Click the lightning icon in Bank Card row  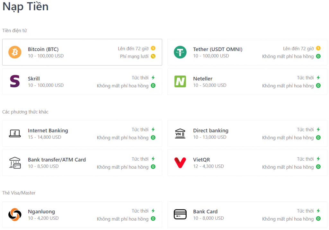(x=318, y=211)
